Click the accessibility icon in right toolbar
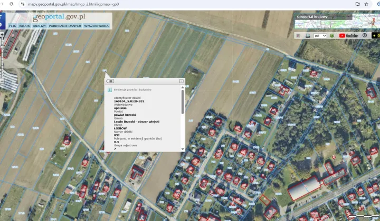 [x=365, y=35]
